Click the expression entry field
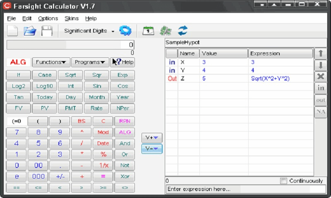331x198 pixels. pos(246,189)
